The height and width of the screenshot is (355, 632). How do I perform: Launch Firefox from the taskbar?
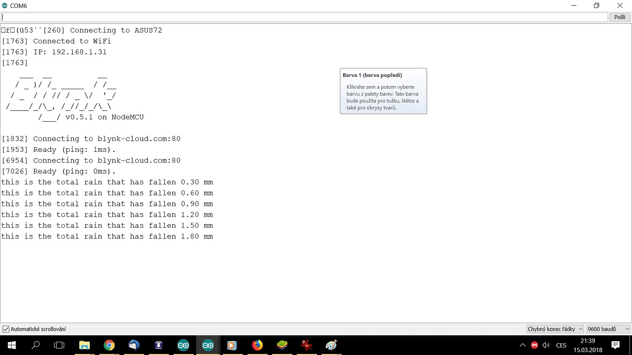point(257,345)
